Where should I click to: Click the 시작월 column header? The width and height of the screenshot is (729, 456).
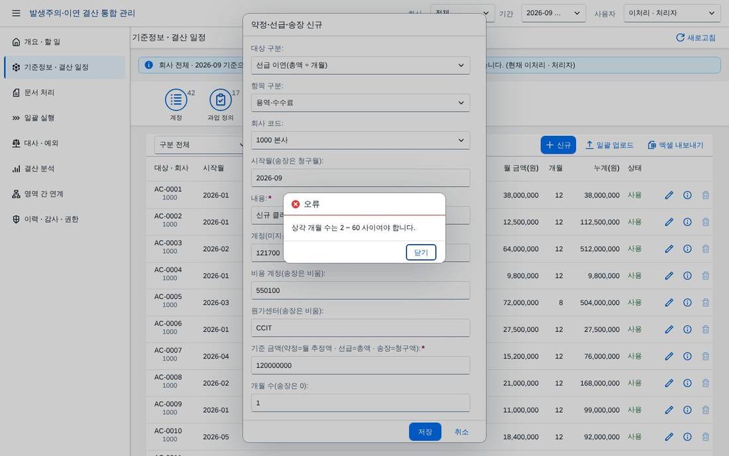click(213, 168)
